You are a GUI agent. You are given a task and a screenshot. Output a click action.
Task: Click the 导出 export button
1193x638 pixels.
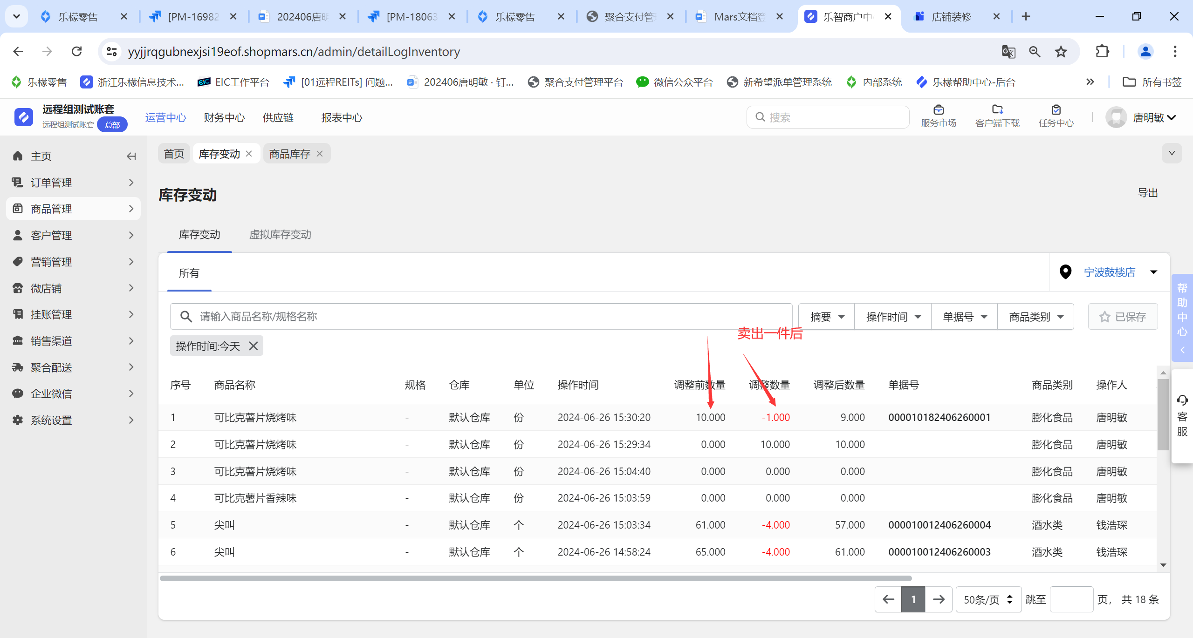[1147, 193]
